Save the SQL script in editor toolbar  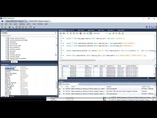point(64,33)
